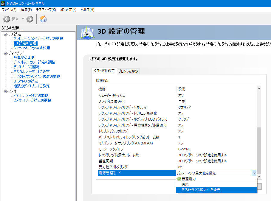Choose パフォーマンス最大化を優先 in dropdown list

216,190
